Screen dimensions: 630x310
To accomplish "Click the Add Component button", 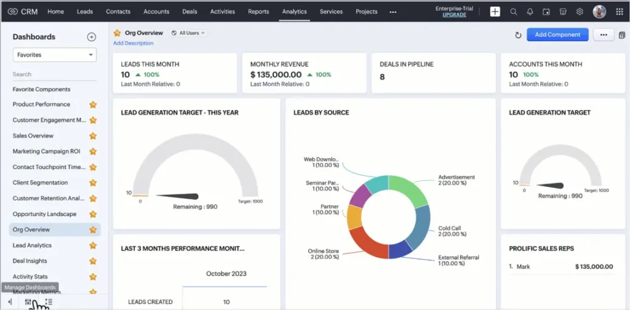I will click(557, 35).
